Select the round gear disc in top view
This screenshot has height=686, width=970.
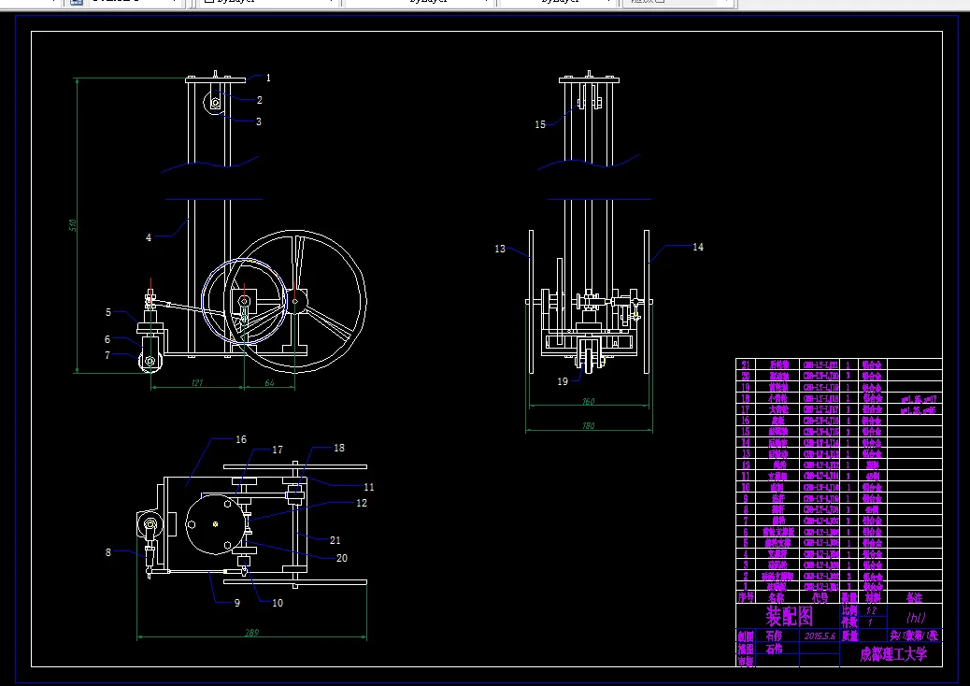215,524
